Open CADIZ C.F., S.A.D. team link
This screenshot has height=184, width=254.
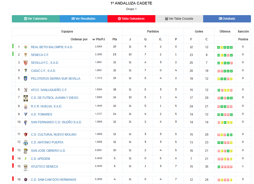(43, 71)
